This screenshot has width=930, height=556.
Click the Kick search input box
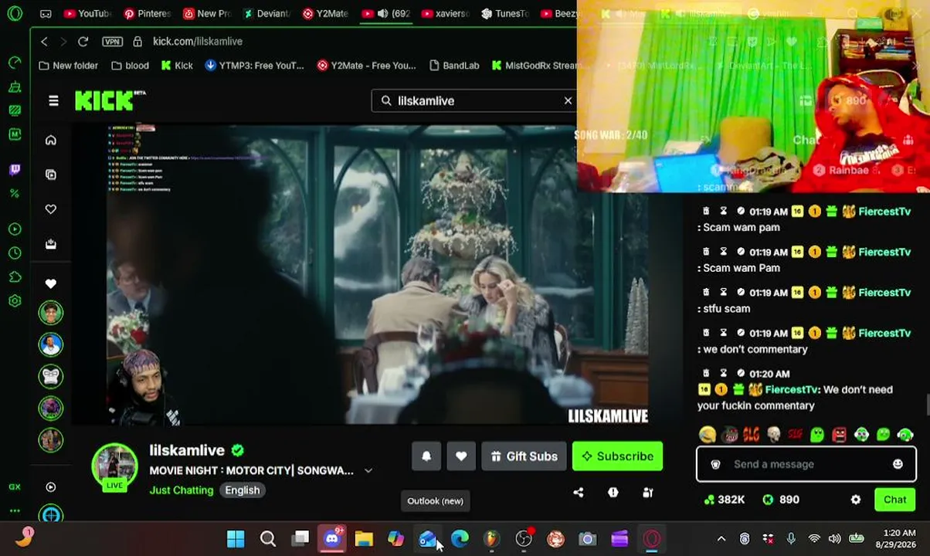click(473, 100)
